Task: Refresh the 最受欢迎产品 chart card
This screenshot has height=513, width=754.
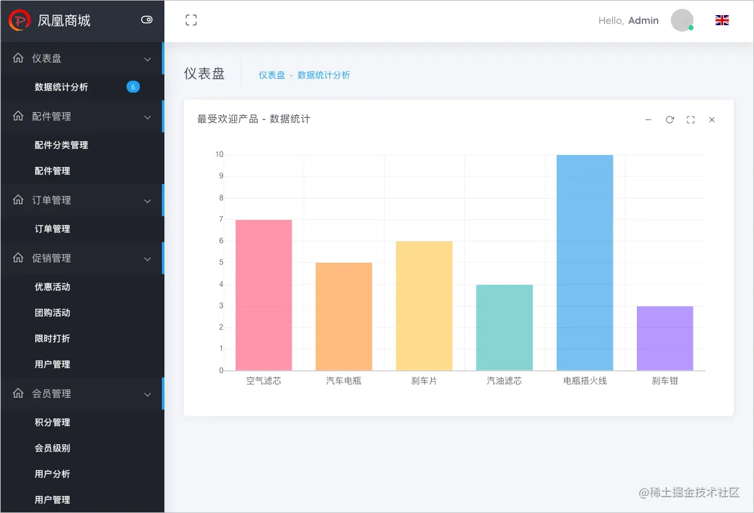Action: pyautogui.click(x=670, y=119)
